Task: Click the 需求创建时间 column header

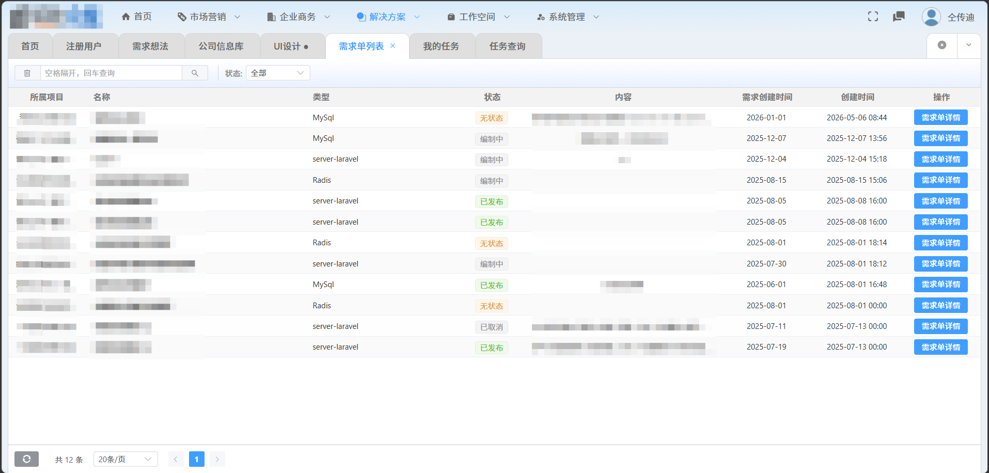Action: (x=767, y=97)
